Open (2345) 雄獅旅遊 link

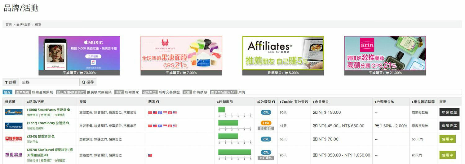[x=39, y=136]
